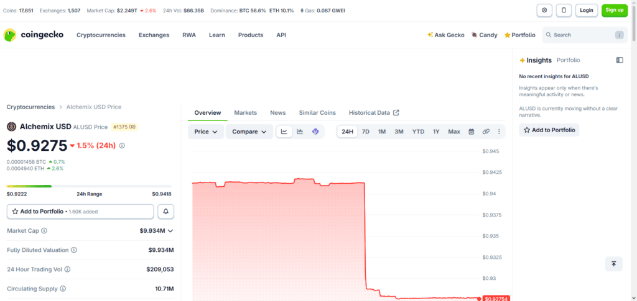The image size is (637, 301).
Task: Click the mobile app phone icon
Action: coord(564,10)
